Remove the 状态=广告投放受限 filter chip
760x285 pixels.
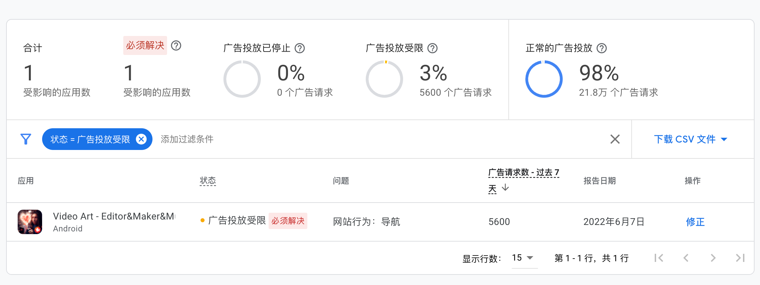tap(142, 139)
